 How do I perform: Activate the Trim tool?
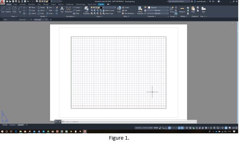click(49, 7)
